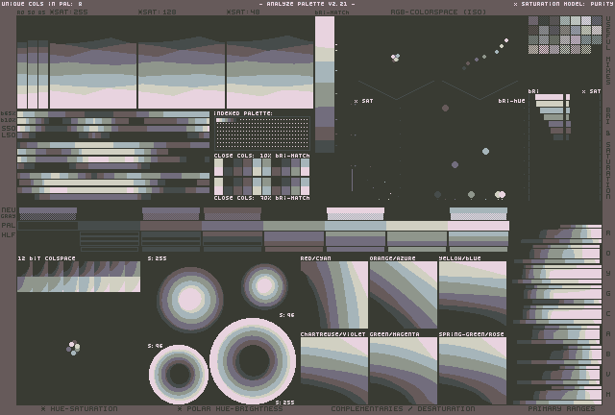
Task: Click 'CLOSE COLS: 30% BRI-MATCH' label
Action: point(262,198)
